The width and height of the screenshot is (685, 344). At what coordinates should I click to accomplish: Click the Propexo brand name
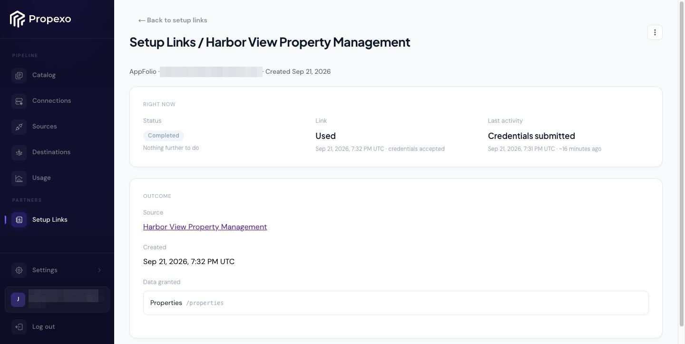click(50, 19)
